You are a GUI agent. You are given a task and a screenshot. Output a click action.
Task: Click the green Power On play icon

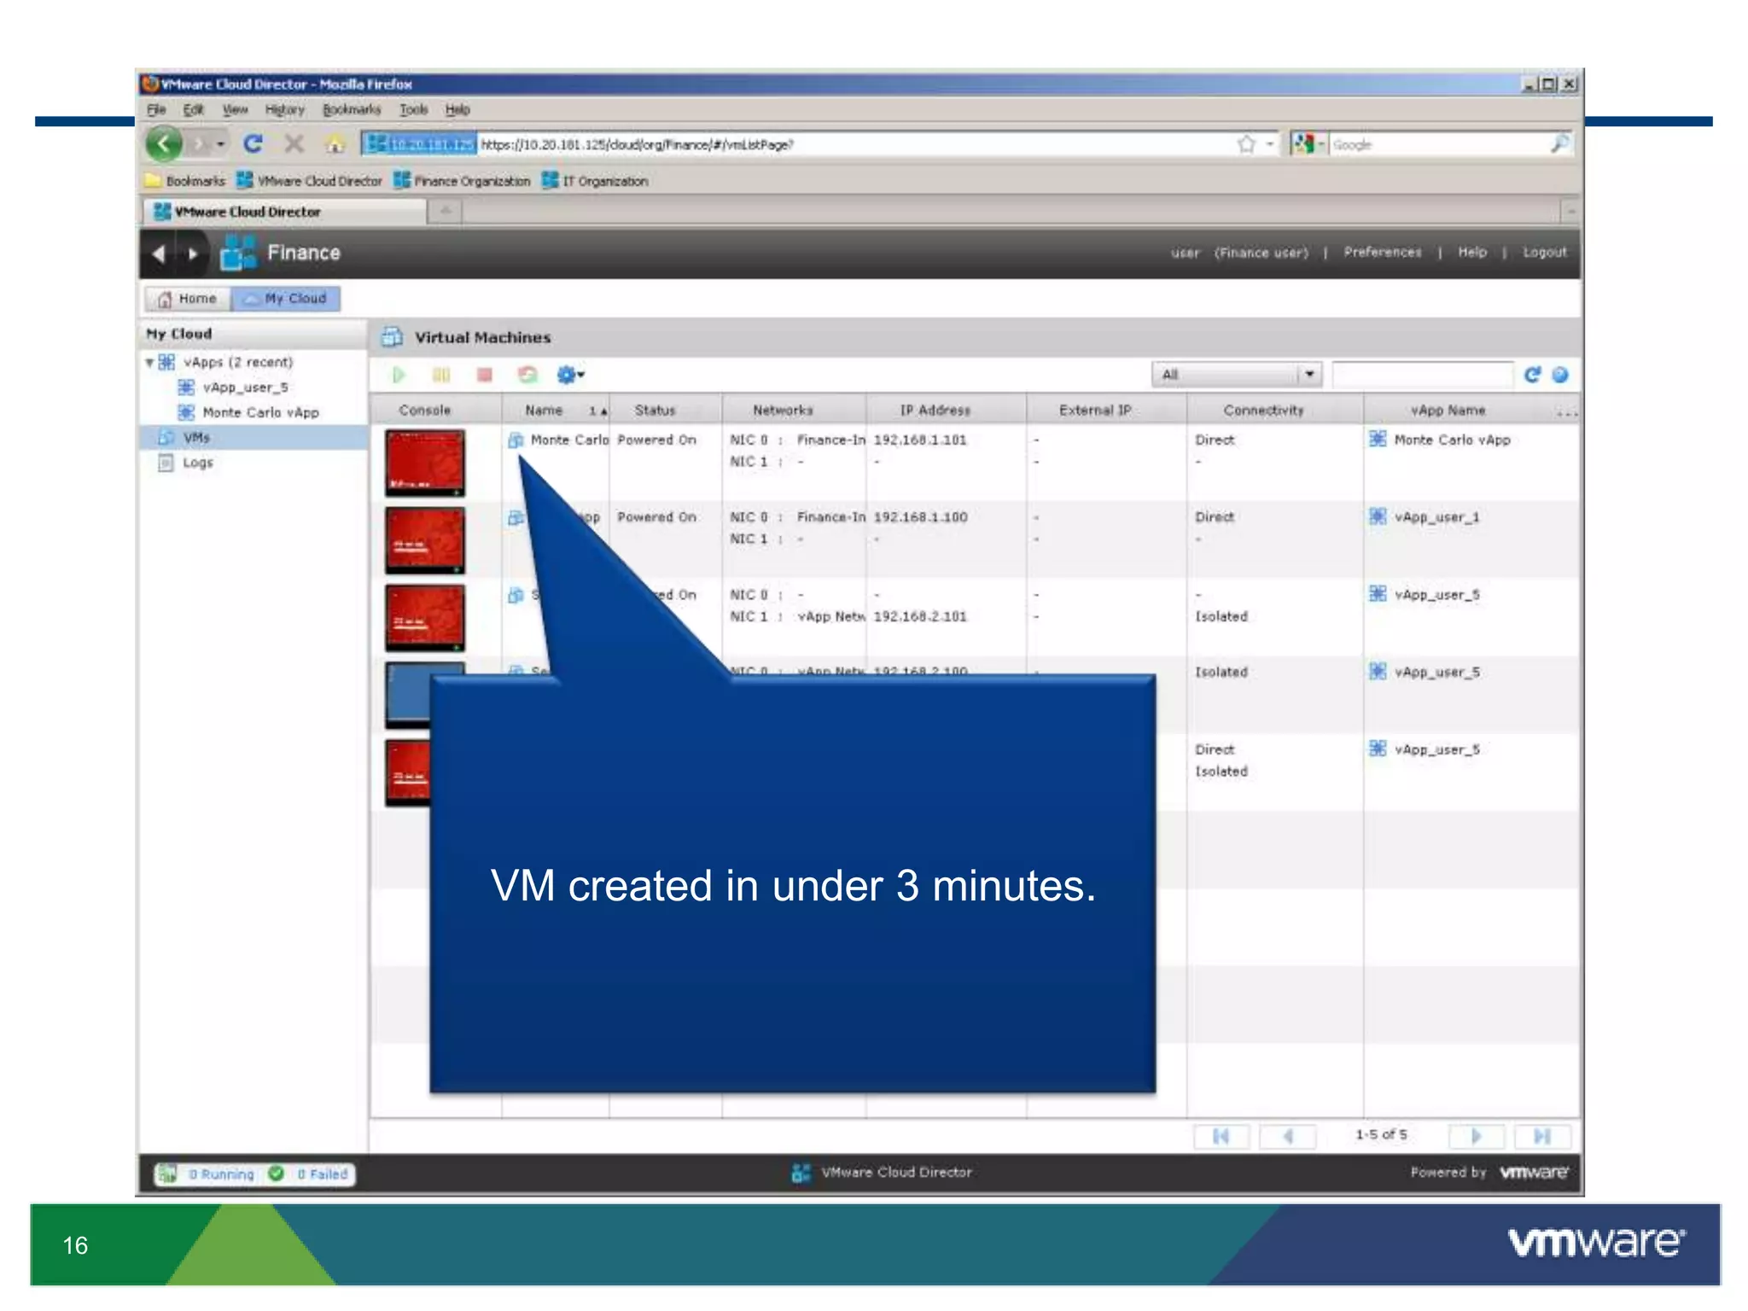click(399, 375)
